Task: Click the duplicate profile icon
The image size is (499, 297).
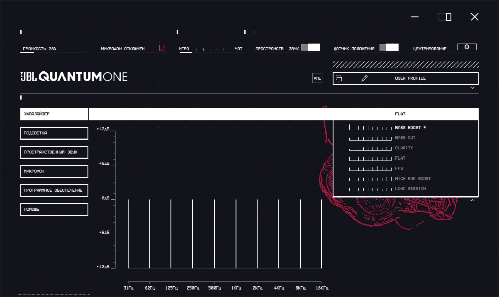Action: pyautogui.click(x=339, y=79)
